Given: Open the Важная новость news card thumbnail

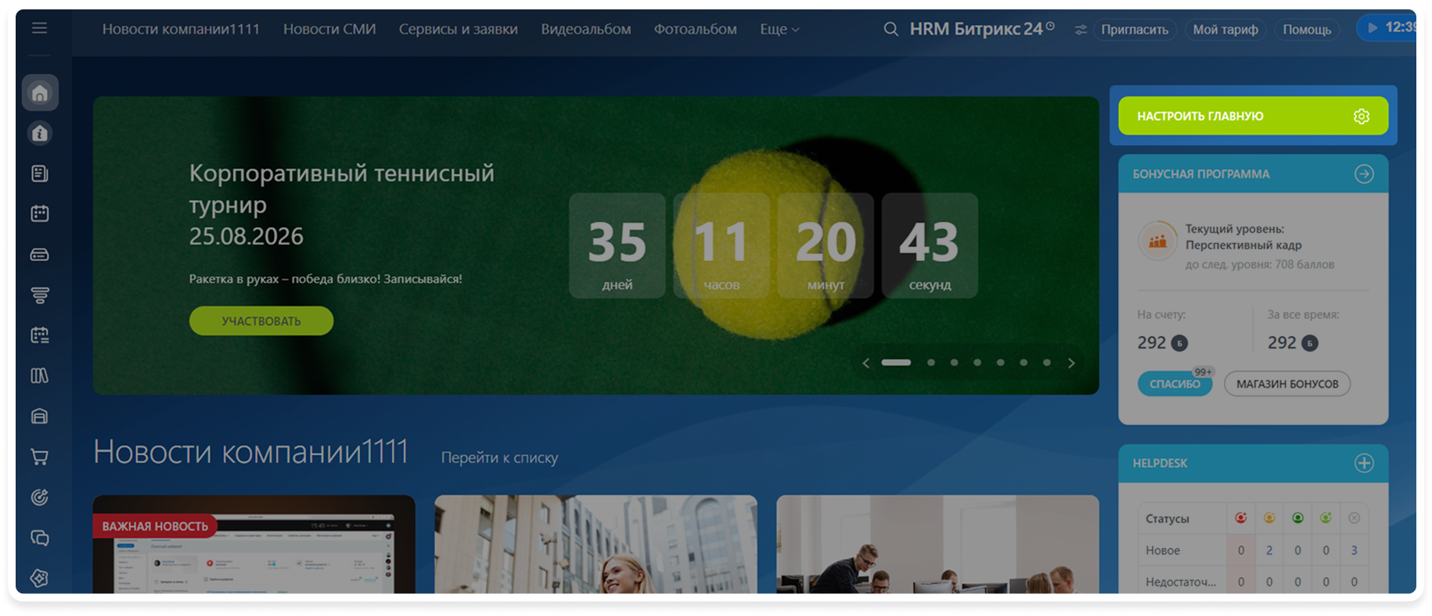Looking at the screenshot, I should click(254, 544).
